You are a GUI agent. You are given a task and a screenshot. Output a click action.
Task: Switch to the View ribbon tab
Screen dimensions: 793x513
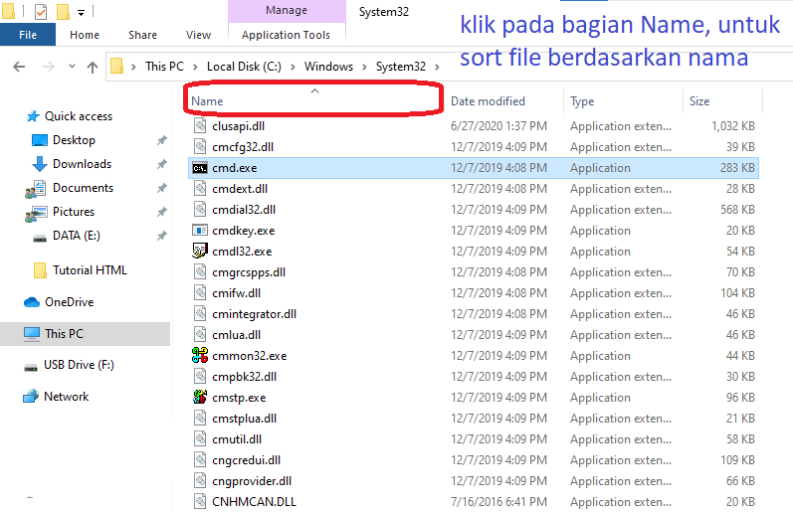coord(198,35)
